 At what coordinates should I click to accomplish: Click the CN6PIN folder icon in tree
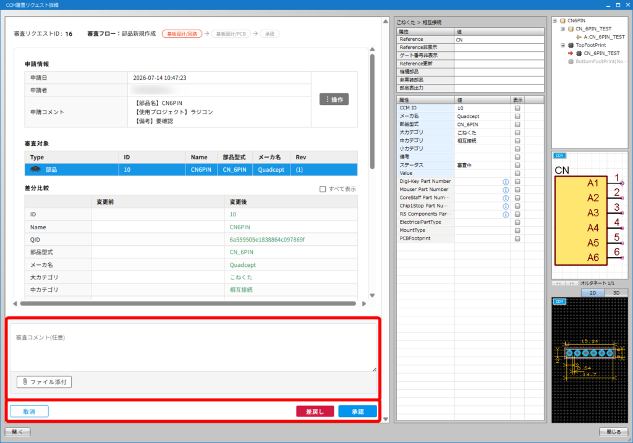point(563,20)
